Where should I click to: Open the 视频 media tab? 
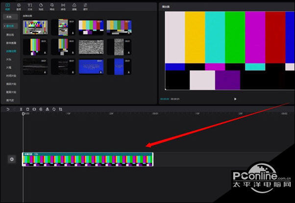point(7,7)
